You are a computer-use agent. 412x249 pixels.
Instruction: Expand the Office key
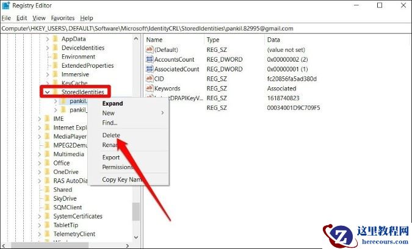point(40,164)
